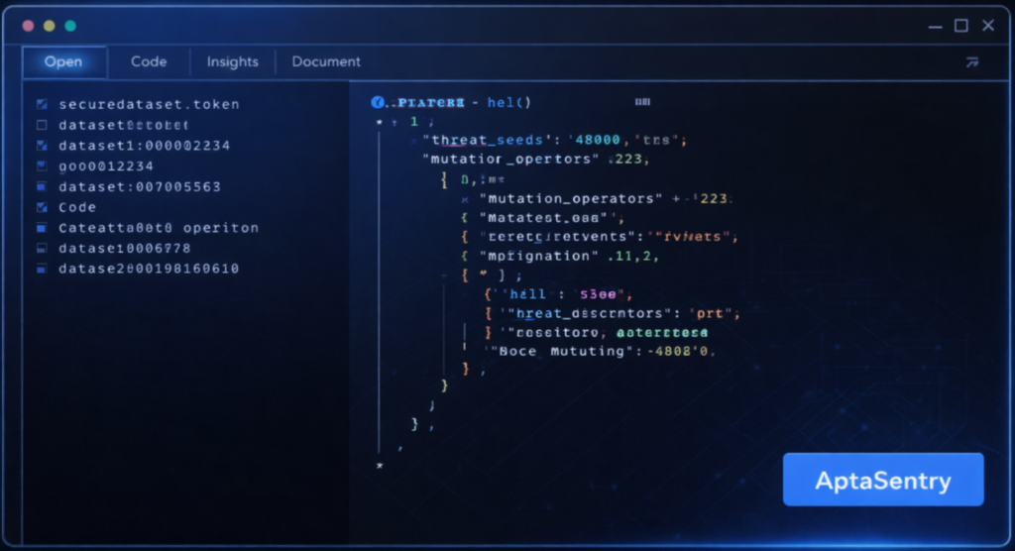The width and height of the screenshot is (1015, 551).
Task: Click the file icon beside dataset:007005563
Action: pos(42,186)
